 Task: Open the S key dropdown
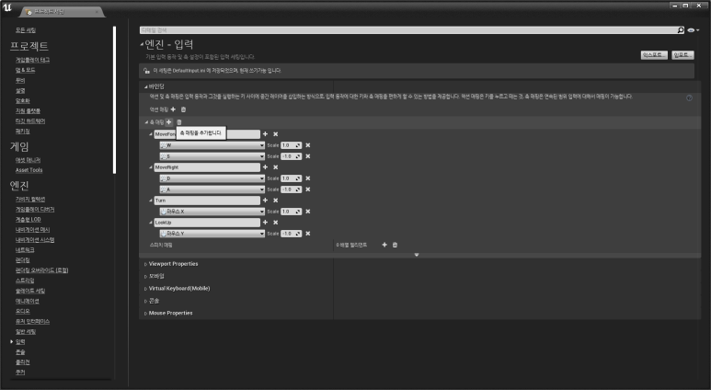(x=212, y=156)
